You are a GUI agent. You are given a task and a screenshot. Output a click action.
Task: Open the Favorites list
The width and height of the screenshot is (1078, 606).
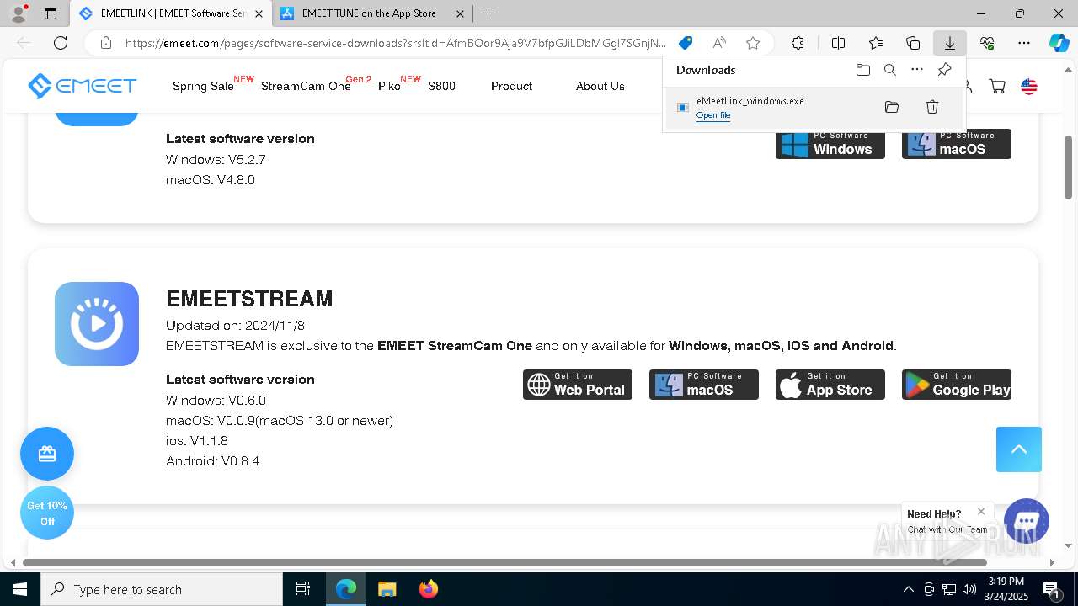click(876, 43)
